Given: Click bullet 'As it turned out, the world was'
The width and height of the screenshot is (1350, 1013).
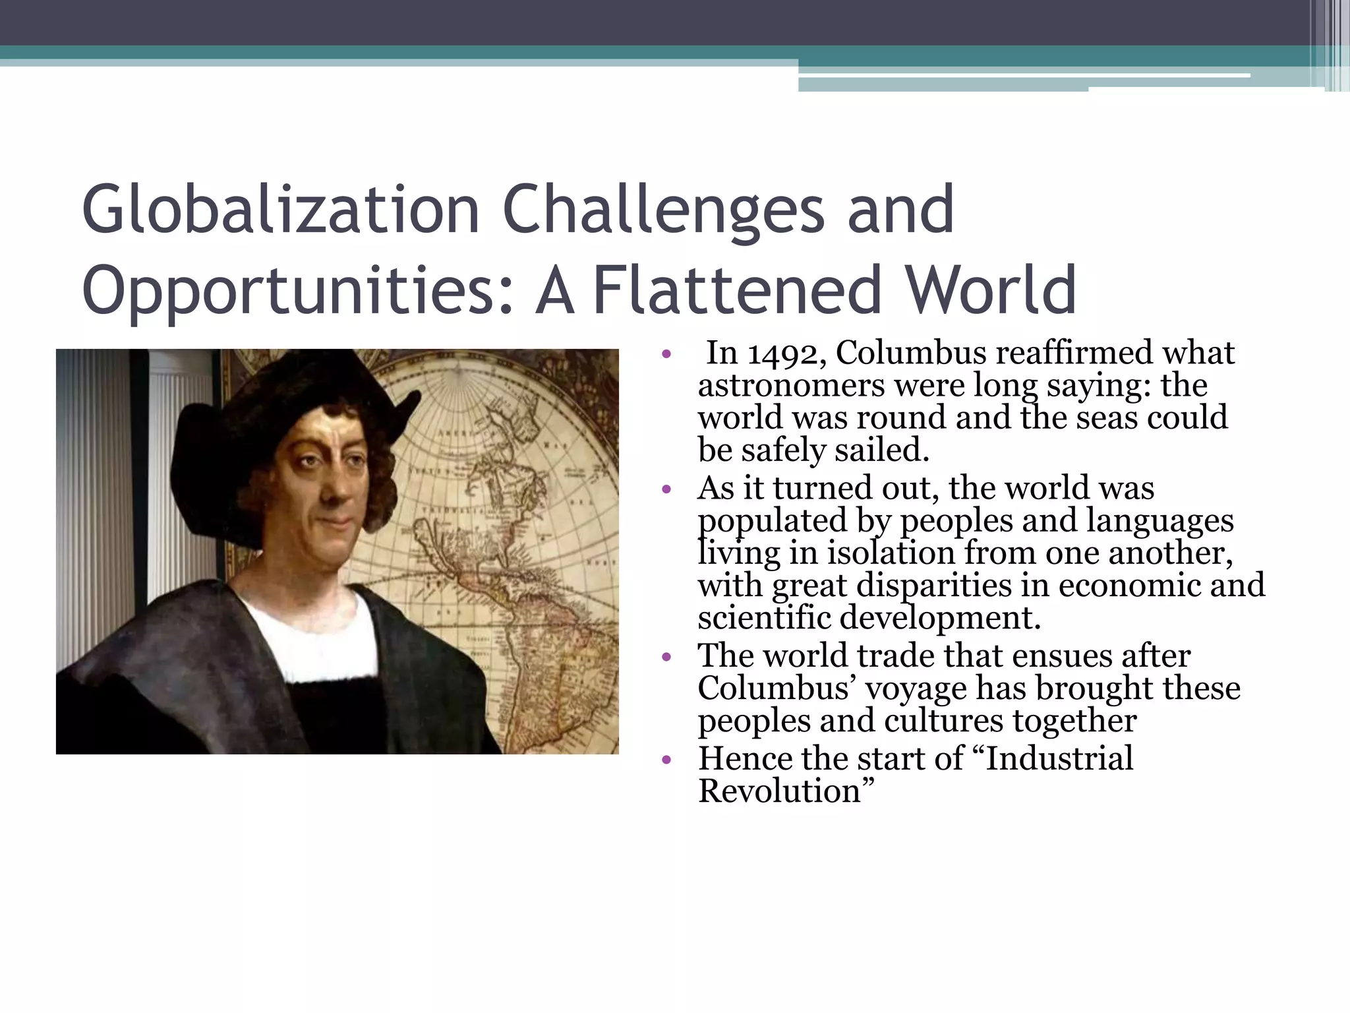Looking at the screenshot, I should pyautogui.click(x=926, y=488).
